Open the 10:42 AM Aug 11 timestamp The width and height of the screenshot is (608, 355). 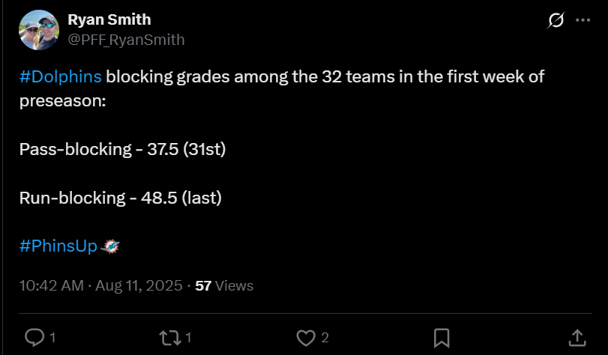click(101, 285)
